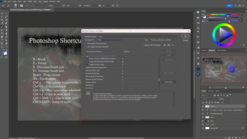Click save shortcut set icon in dialog

(x=165, y=45)
